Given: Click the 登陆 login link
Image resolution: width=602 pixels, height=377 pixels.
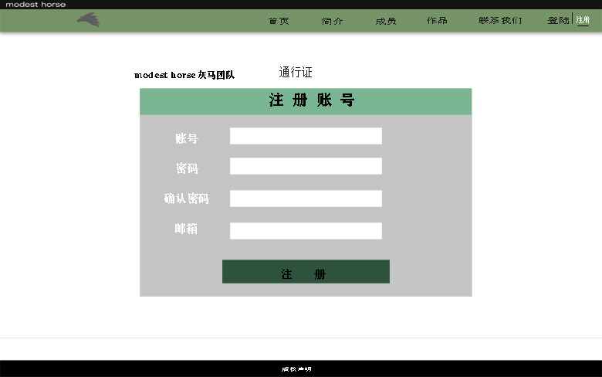Looking at the screenshot, I should point(558,21).
